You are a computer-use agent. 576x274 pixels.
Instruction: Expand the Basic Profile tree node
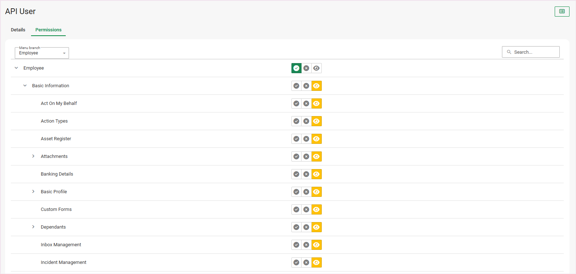click(x=33, y=191)
